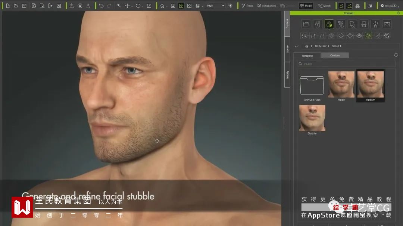Screen dimensions: 403x226
Task: Expand the arrow after Beard in the breadcrumb
Action: click(341, 46)
